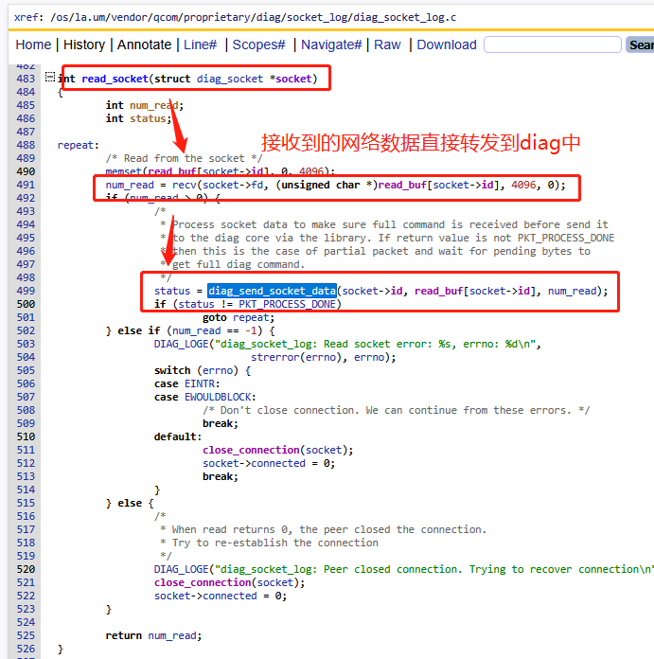The image size is (654, 659).
Task: Open line number 510 link
Action: pos(26,436)
